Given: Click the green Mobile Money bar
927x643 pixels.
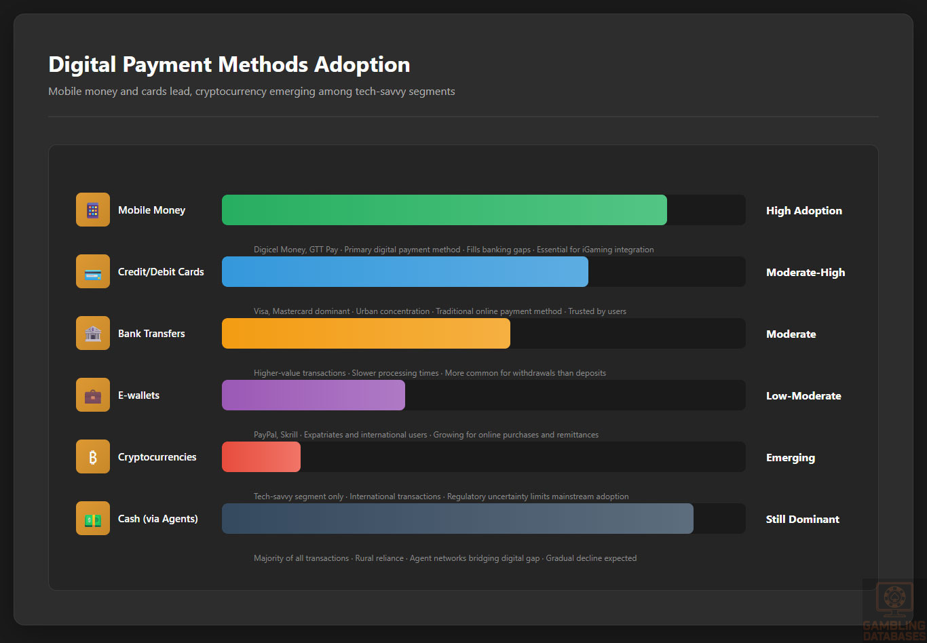Looking at the screenshot, I should (444, 210).
